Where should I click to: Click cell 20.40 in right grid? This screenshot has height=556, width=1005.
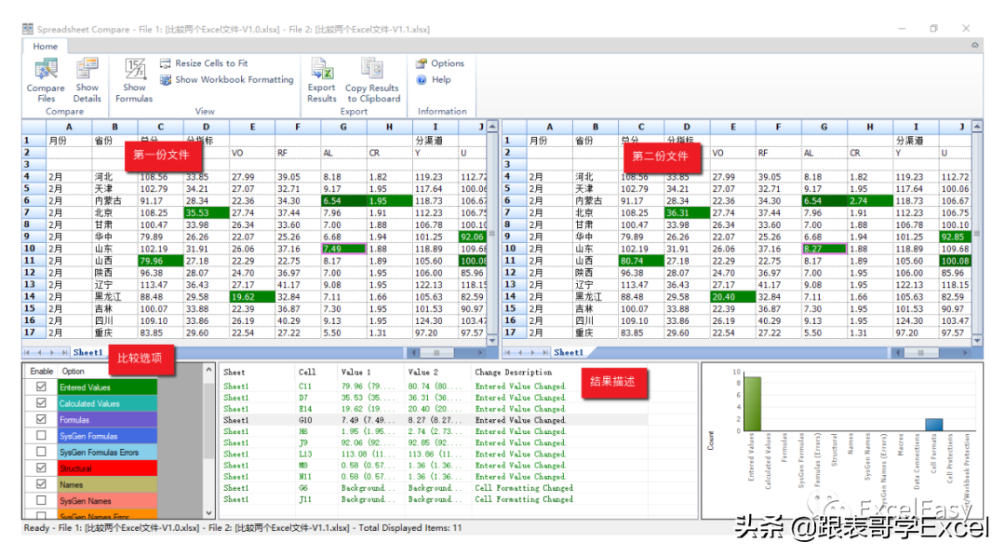(732, 296)
